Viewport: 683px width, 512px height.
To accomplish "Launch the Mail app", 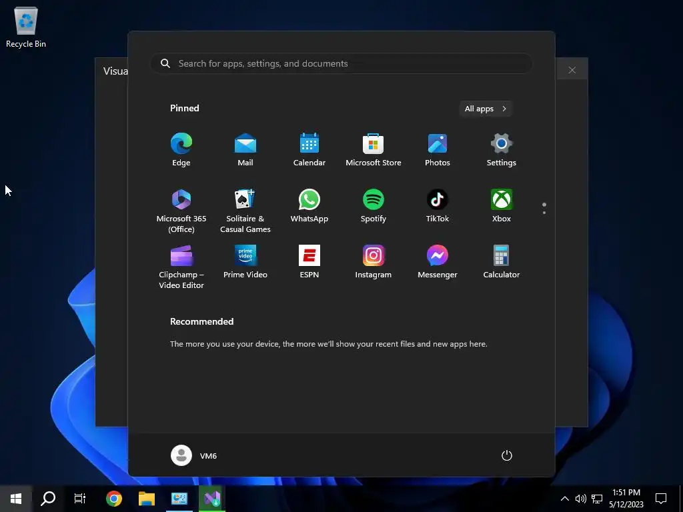I will tap(245, 149).
